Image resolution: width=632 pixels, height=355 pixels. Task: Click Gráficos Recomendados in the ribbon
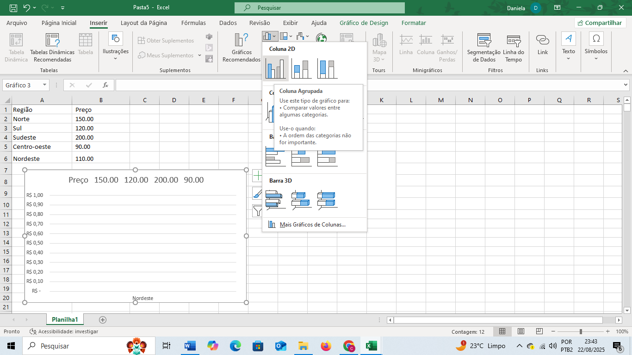(x=242, y=48)
